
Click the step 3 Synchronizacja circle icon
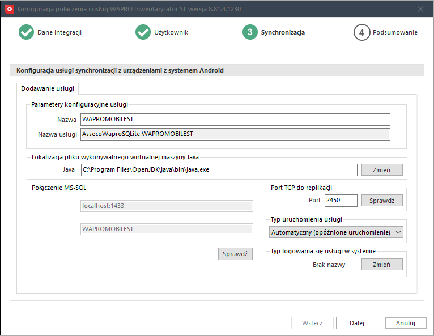coord(250,32)
